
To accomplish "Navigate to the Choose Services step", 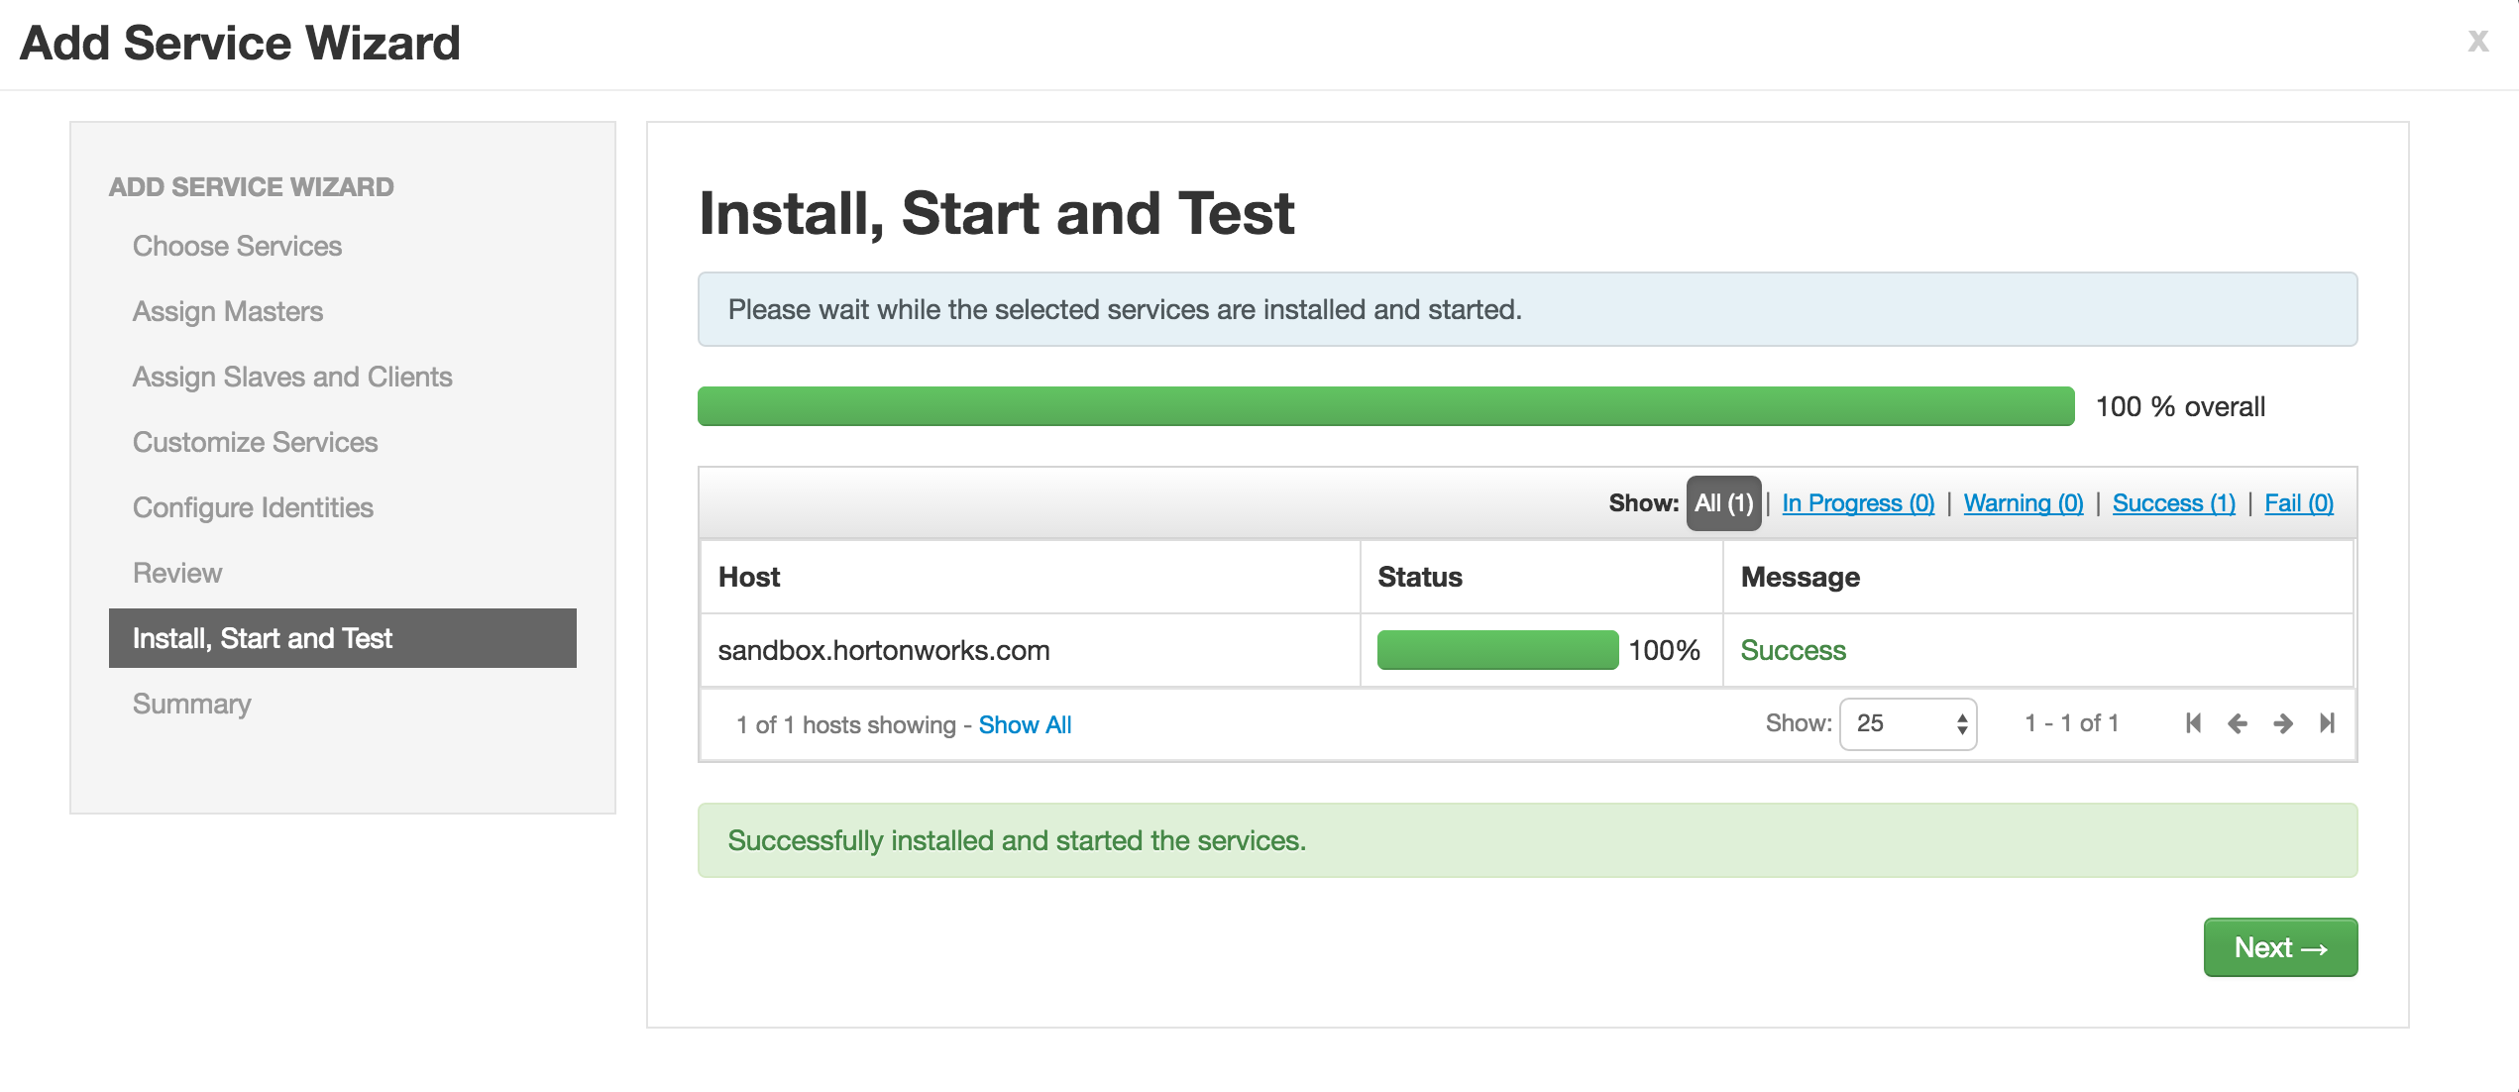I will click(237, 246).
